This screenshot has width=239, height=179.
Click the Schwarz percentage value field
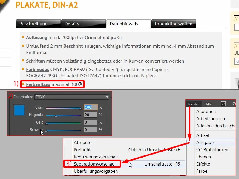click(91, 130)
